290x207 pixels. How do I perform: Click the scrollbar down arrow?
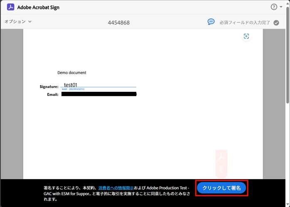click(x=288, y=205)
